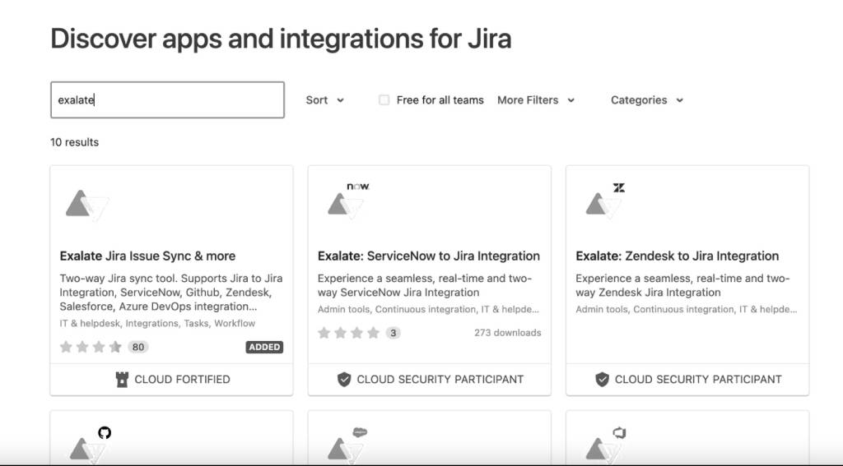The height and width of the screenshot is (466, 843).
Task: Click the Exalate ServiceNow integration logo
Action: tap(348, 201)
